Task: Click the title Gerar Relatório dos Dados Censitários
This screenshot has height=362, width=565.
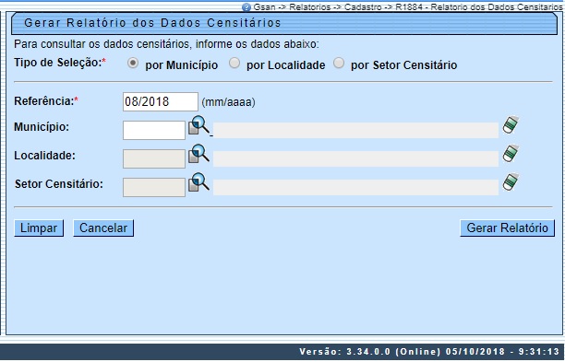Action: (x=152, y=23)
